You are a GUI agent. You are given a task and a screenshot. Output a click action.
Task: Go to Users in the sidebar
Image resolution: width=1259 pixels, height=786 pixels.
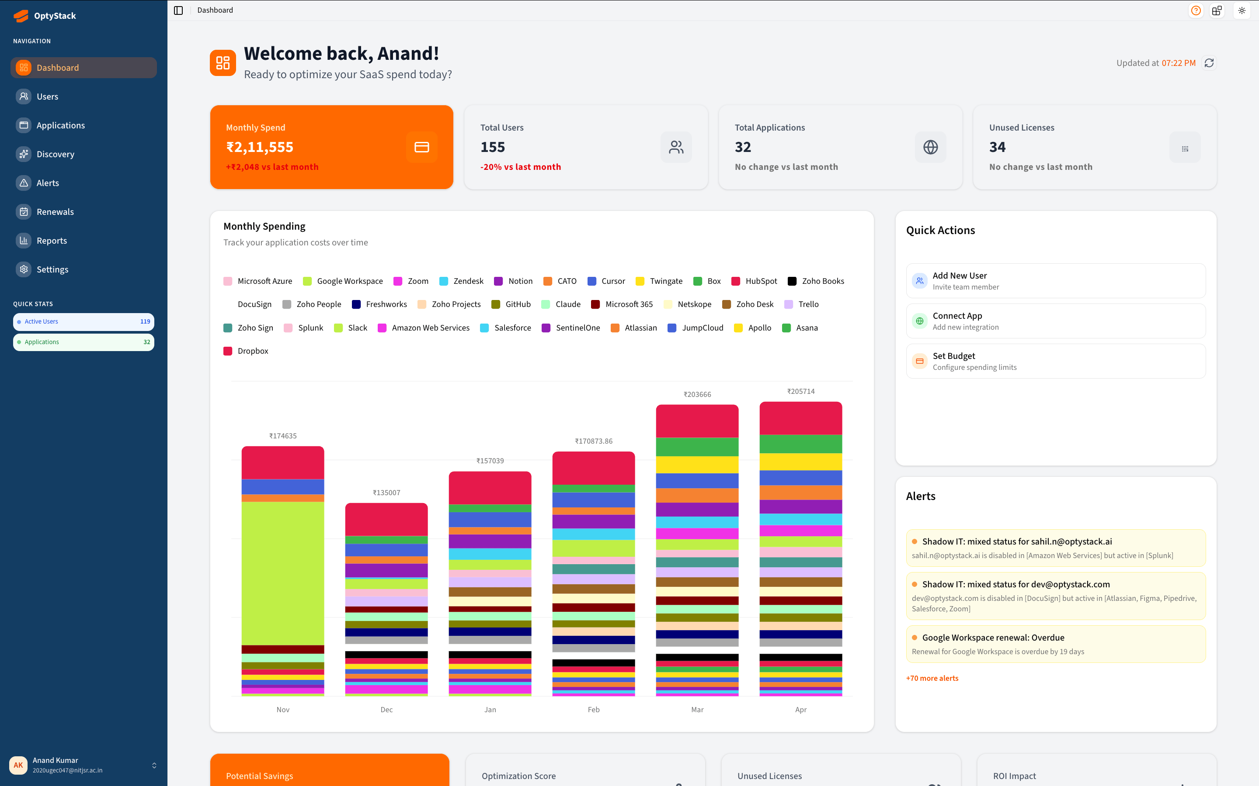pos(83,96)
